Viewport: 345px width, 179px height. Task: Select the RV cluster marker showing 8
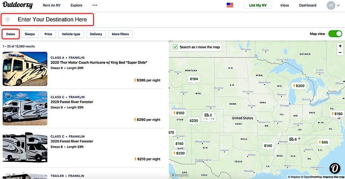coord(293,139)
